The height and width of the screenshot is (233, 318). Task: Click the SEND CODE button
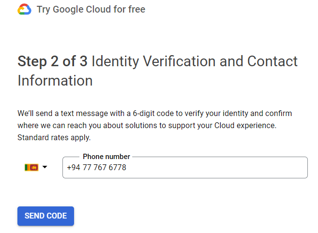pos(45,216)
